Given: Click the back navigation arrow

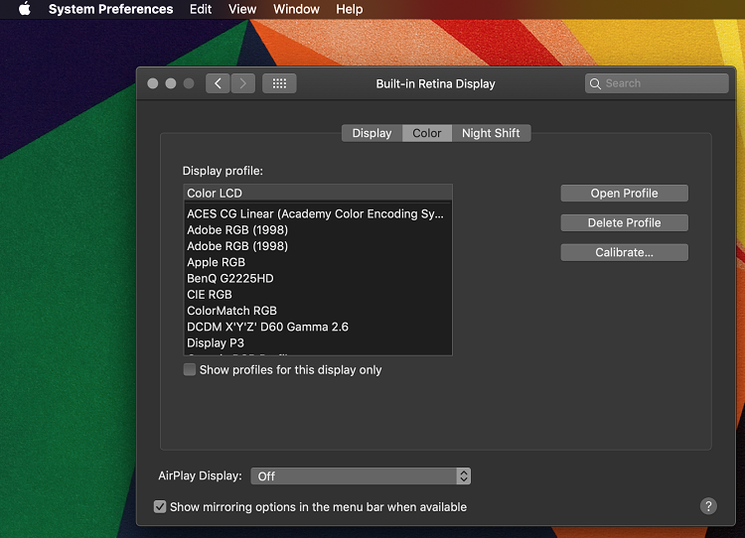Looking at the screenshot, I should click(219, 83).
